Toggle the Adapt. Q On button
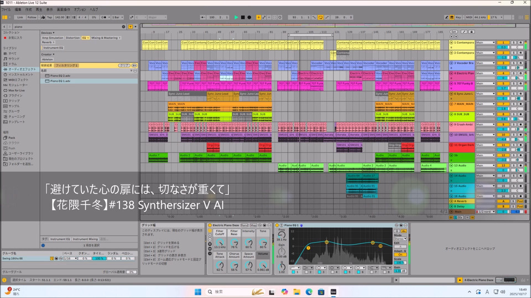 [401, 254]
